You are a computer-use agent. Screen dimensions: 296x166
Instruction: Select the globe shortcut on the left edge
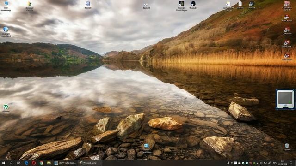click(6, 32)
